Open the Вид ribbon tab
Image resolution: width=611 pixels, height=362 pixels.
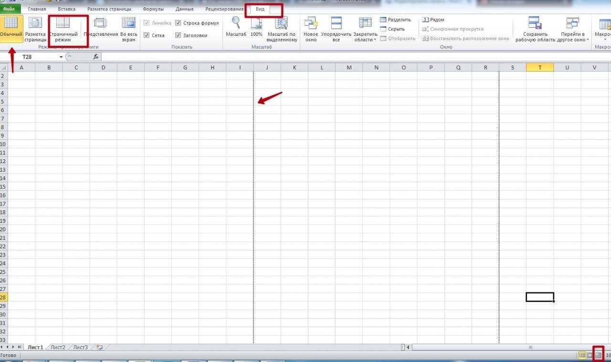260,9
